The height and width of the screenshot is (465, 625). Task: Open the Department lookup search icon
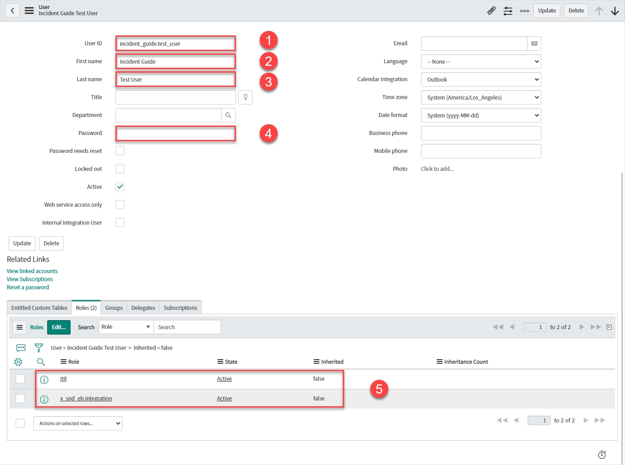(x=228, y=115)
